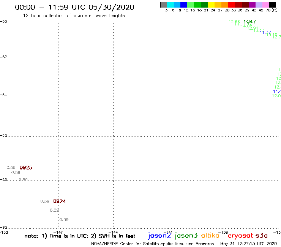Click the cyan swatch in the wave-height legend
This screenshot has width=281, height=247.
[170, 5]
